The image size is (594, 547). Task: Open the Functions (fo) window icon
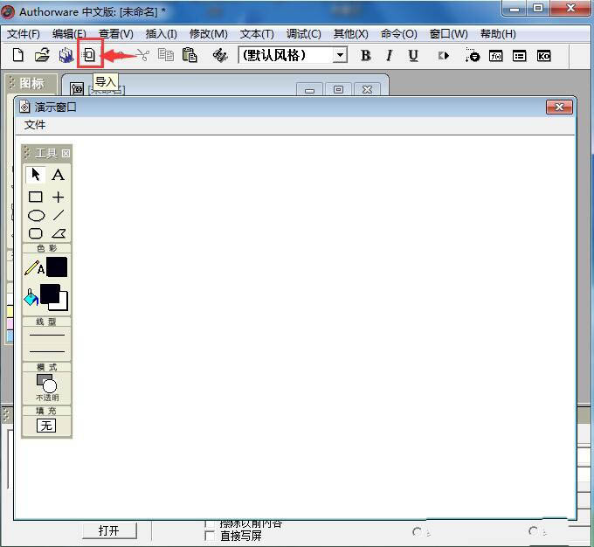pos(496,56)
